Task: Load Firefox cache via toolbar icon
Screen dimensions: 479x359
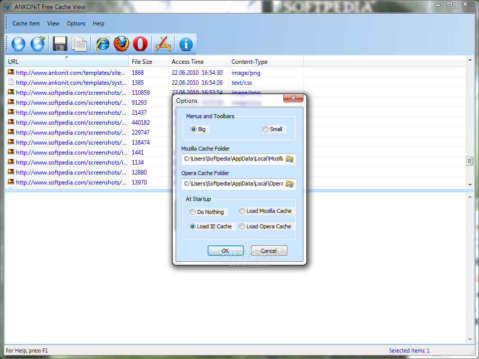Action: (121, 44)
